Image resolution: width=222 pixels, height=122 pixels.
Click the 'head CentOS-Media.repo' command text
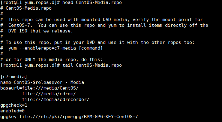point(92,2)
